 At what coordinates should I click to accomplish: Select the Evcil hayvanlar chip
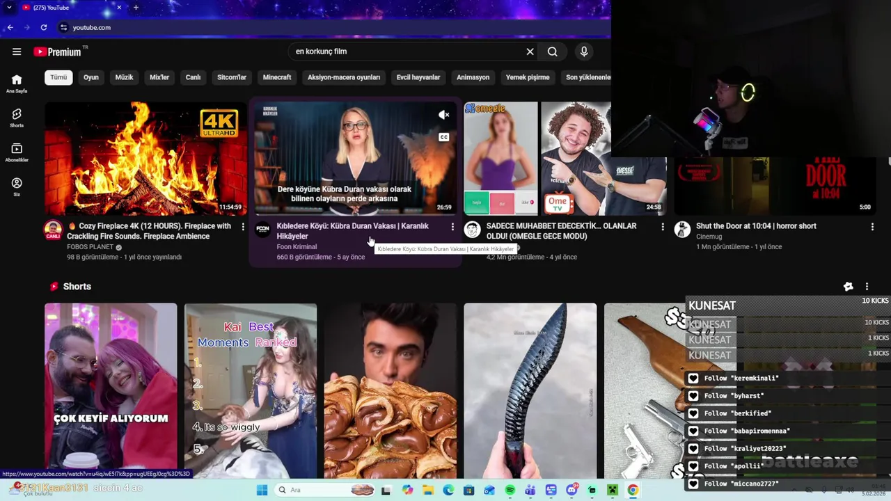coord(418,77)
